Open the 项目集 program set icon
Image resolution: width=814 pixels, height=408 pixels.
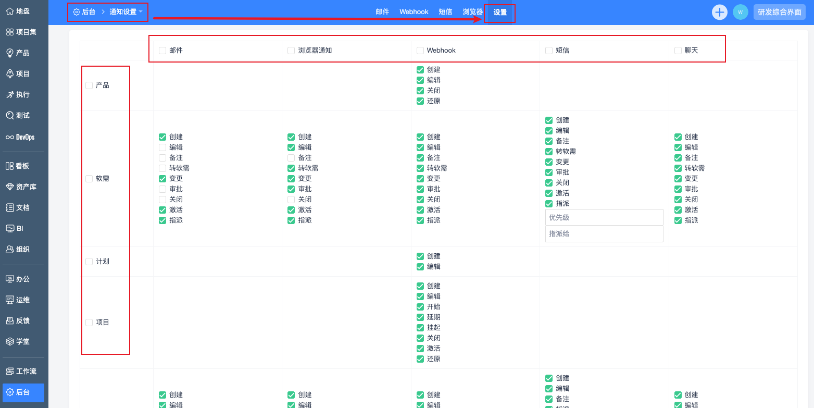point(9,32)
